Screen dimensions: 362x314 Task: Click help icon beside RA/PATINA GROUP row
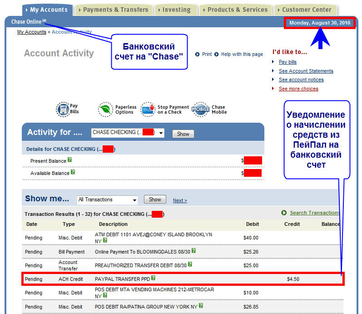point(201,305)
